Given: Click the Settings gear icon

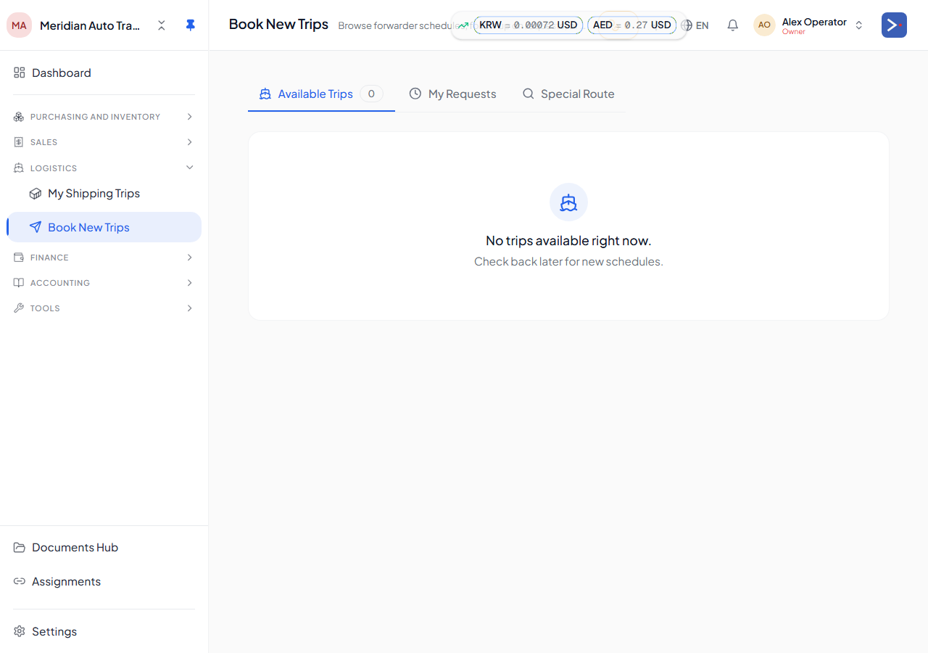Looking at the screenshot, I should [20, 631].
